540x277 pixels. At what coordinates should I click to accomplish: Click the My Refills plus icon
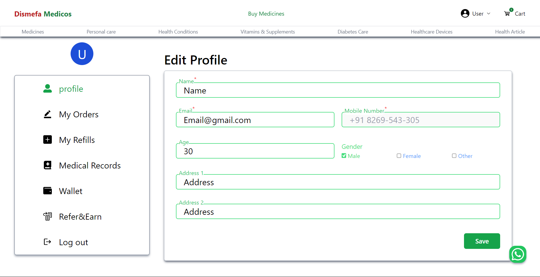click(48, 139)
